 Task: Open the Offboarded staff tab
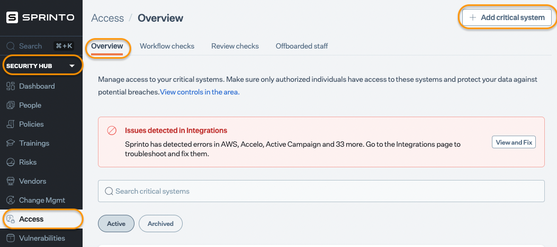pos(302,46)
